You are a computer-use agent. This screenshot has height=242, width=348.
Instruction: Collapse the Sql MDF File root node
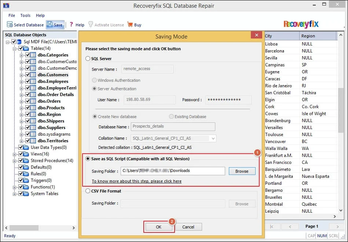8,42
